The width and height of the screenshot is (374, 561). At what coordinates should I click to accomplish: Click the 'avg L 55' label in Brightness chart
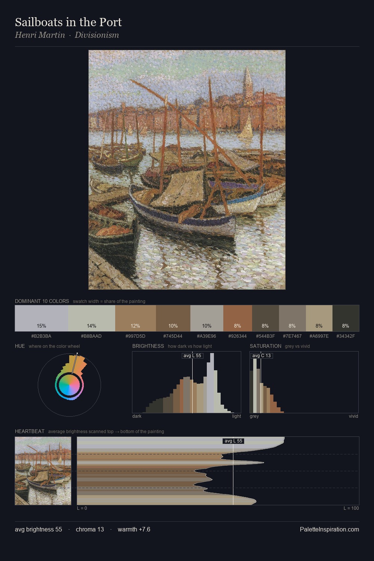tap(192, 356)
